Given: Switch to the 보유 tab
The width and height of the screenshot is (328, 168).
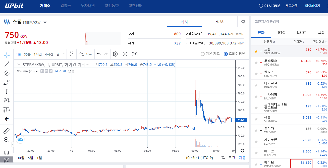Looking at the screenshot, I should pyautogui.click(x=321, y=33).
